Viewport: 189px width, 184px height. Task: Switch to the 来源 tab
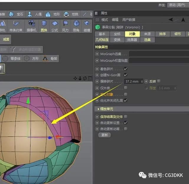click(x=147, y=34)
